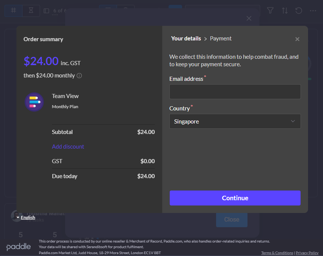
Task: Open Terms & Conditions link
Action: (277, 253)
